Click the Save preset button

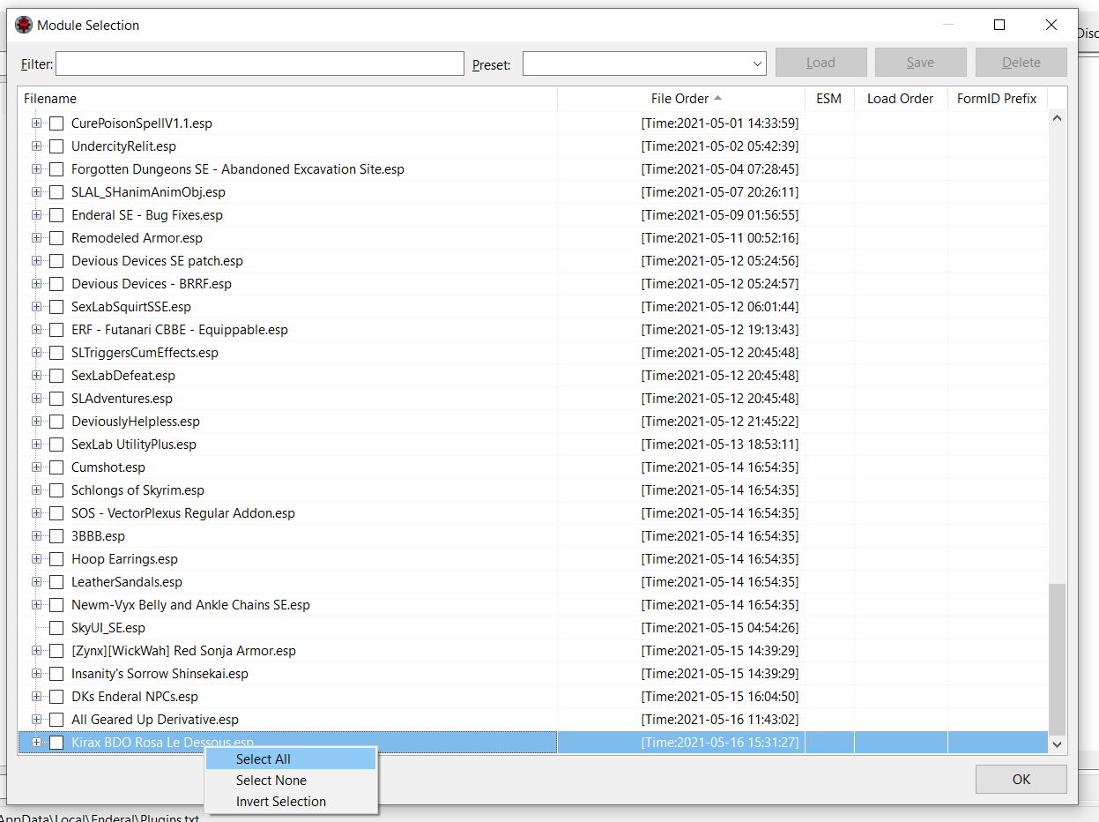[x=920, y=63]
